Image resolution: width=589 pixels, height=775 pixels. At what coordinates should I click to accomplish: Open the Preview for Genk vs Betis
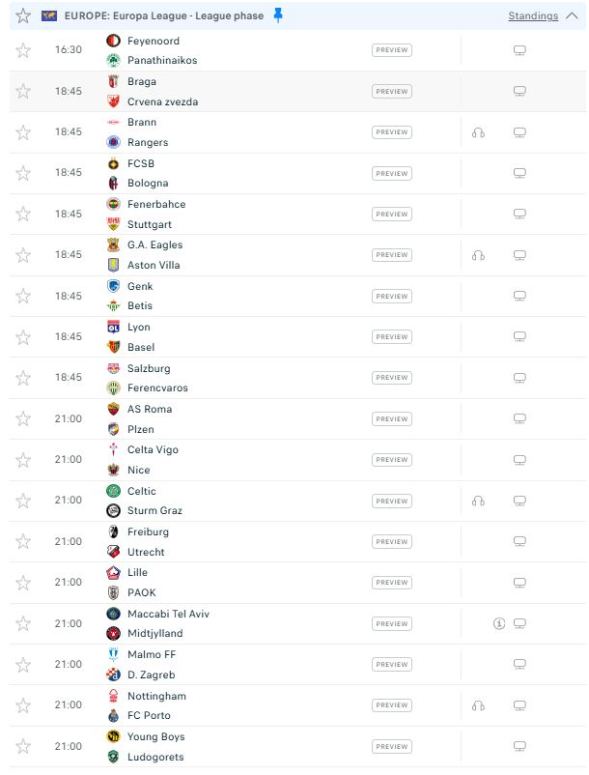point(391,297)
